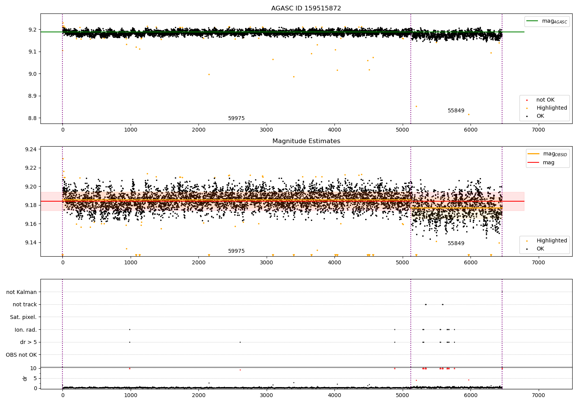Click the 55849 label in Magnitude Estimates plot
This screenshot has height=404, width=578.
[456, 244]
